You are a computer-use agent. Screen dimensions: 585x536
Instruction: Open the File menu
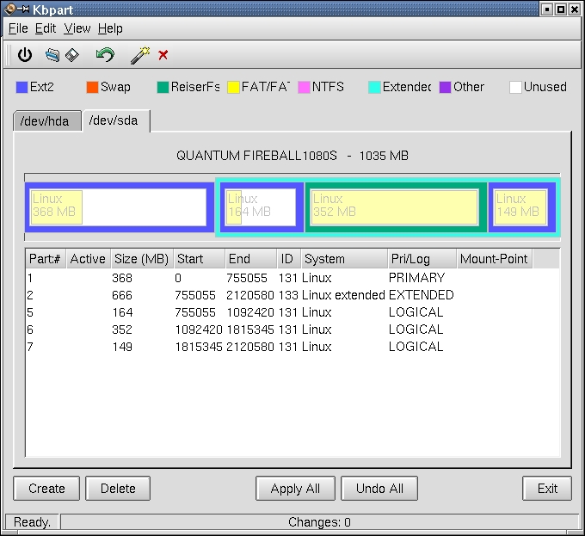point(18,28)
